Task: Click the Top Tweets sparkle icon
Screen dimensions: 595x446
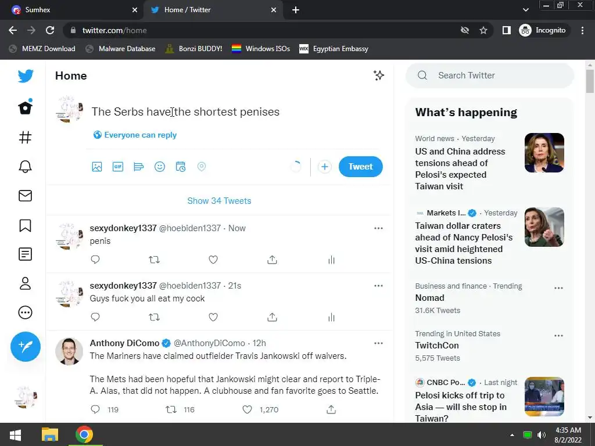Action: coord(378,75)
